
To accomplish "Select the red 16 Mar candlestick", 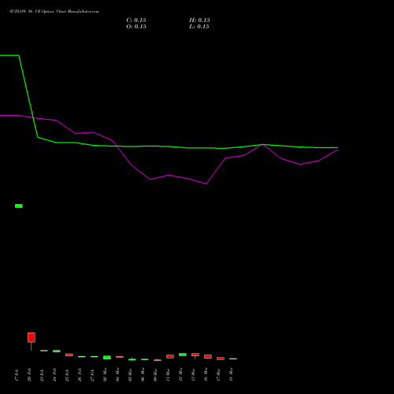I will [208, 356].
